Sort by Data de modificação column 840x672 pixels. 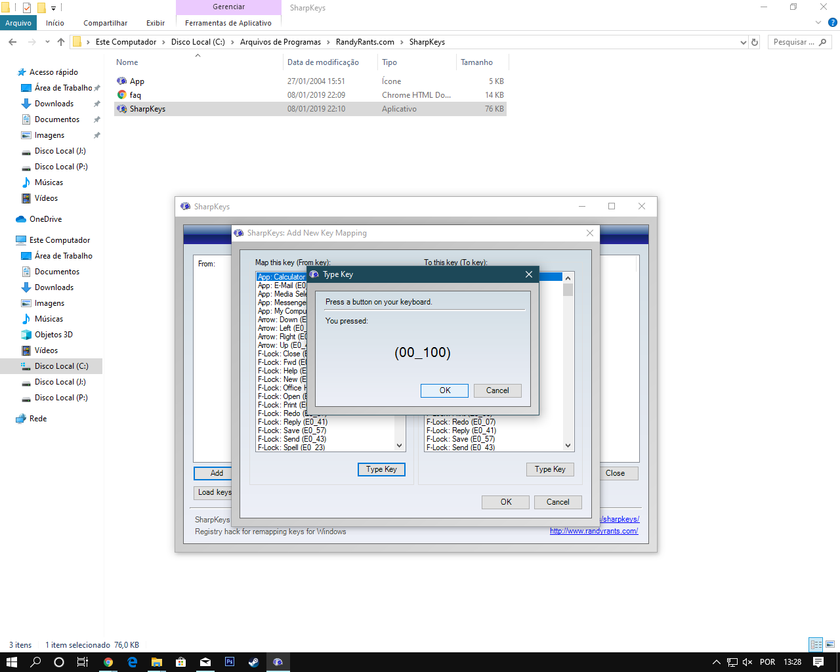tap(331, 62)
